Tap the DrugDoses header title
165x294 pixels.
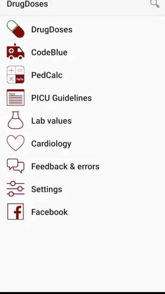tap(27, 4)
